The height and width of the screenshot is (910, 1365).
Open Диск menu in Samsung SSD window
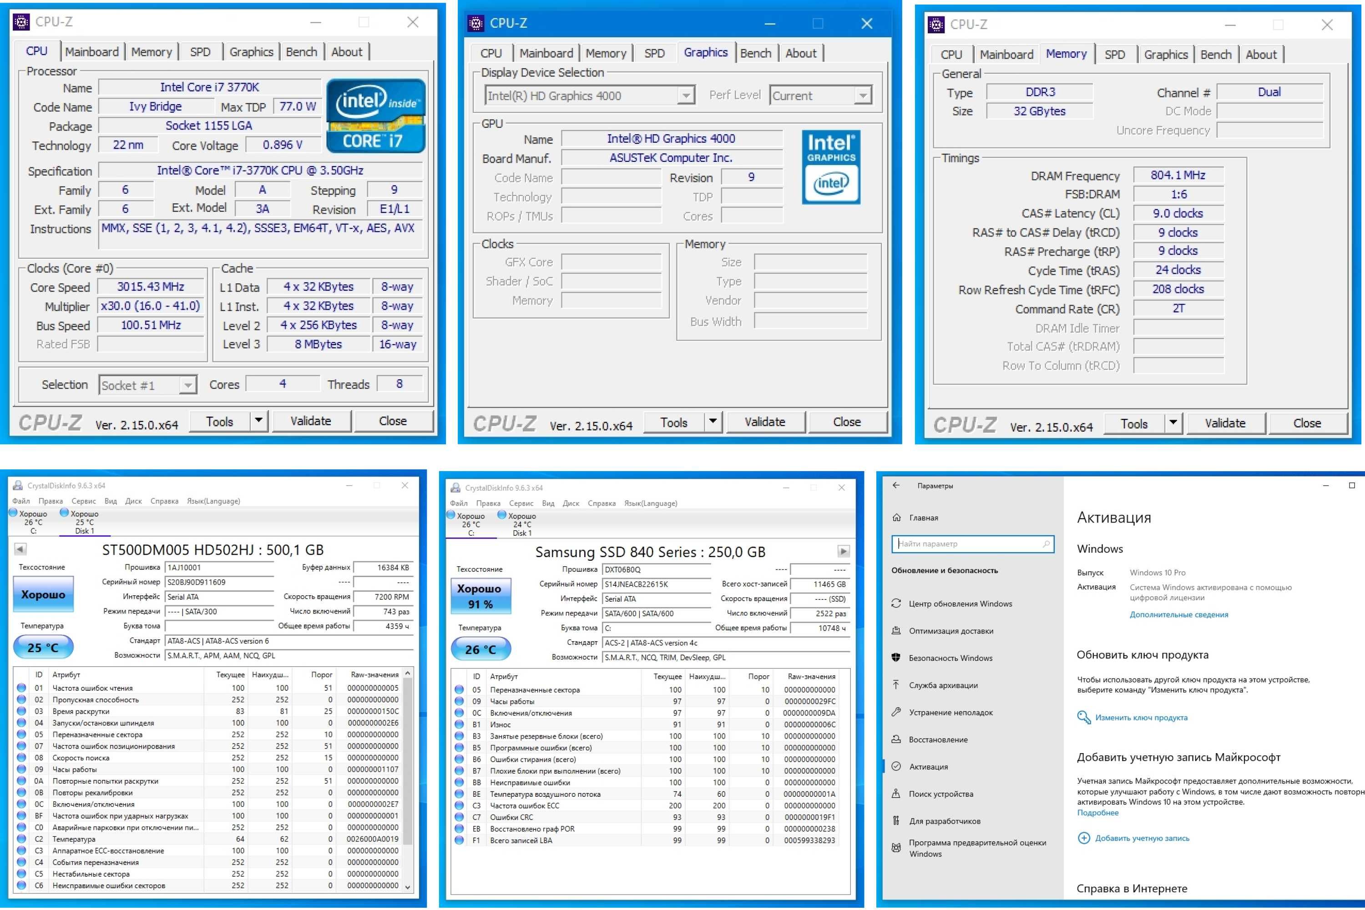[570, 503]
